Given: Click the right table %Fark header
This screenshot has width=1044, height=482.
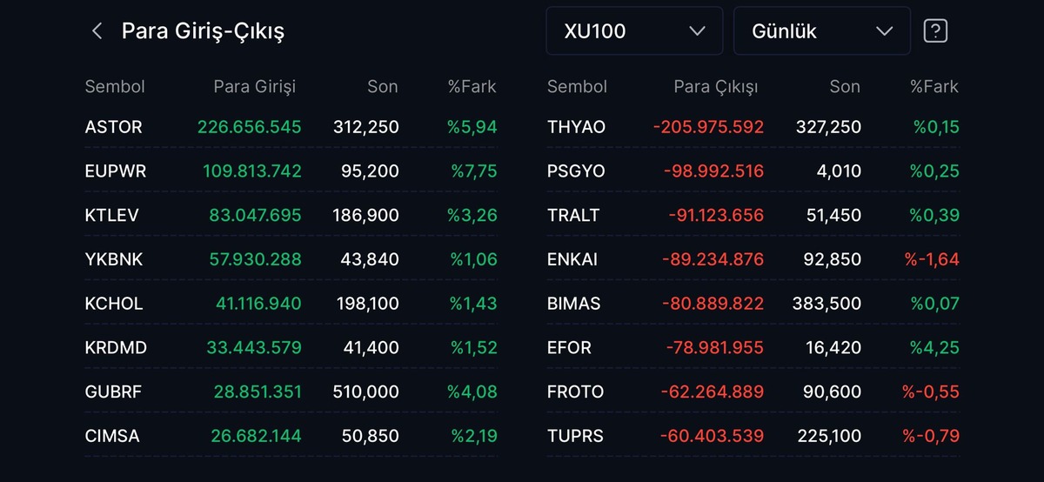Looking at the screenshot, I should click(x=934, y=87).
